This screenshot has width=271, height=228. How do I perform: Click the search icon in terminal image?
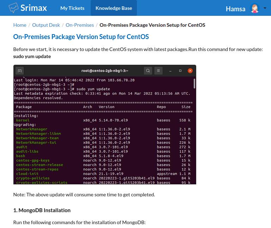coord(148,71)
